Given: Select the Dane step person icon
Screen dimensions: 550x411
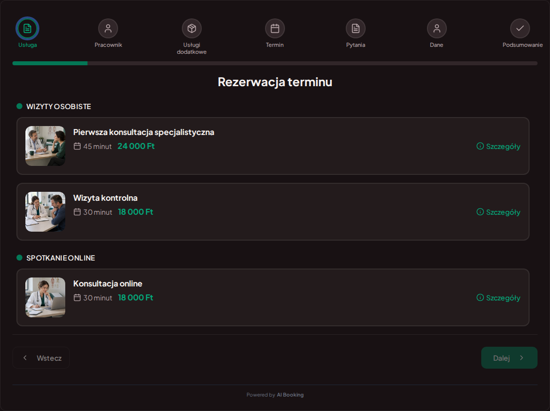Looking at the screenshot, I should click(437, 28).
